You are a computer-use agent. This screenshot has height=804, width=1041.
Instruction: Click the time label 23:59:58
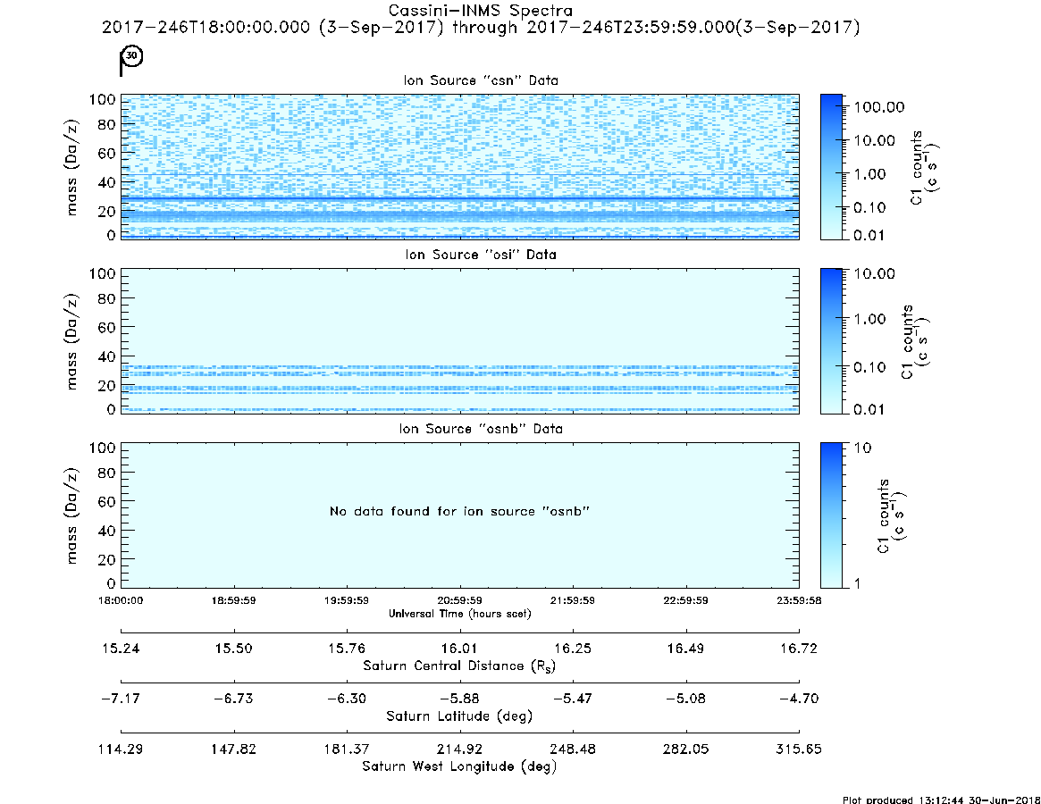click(x=799, y=600)
